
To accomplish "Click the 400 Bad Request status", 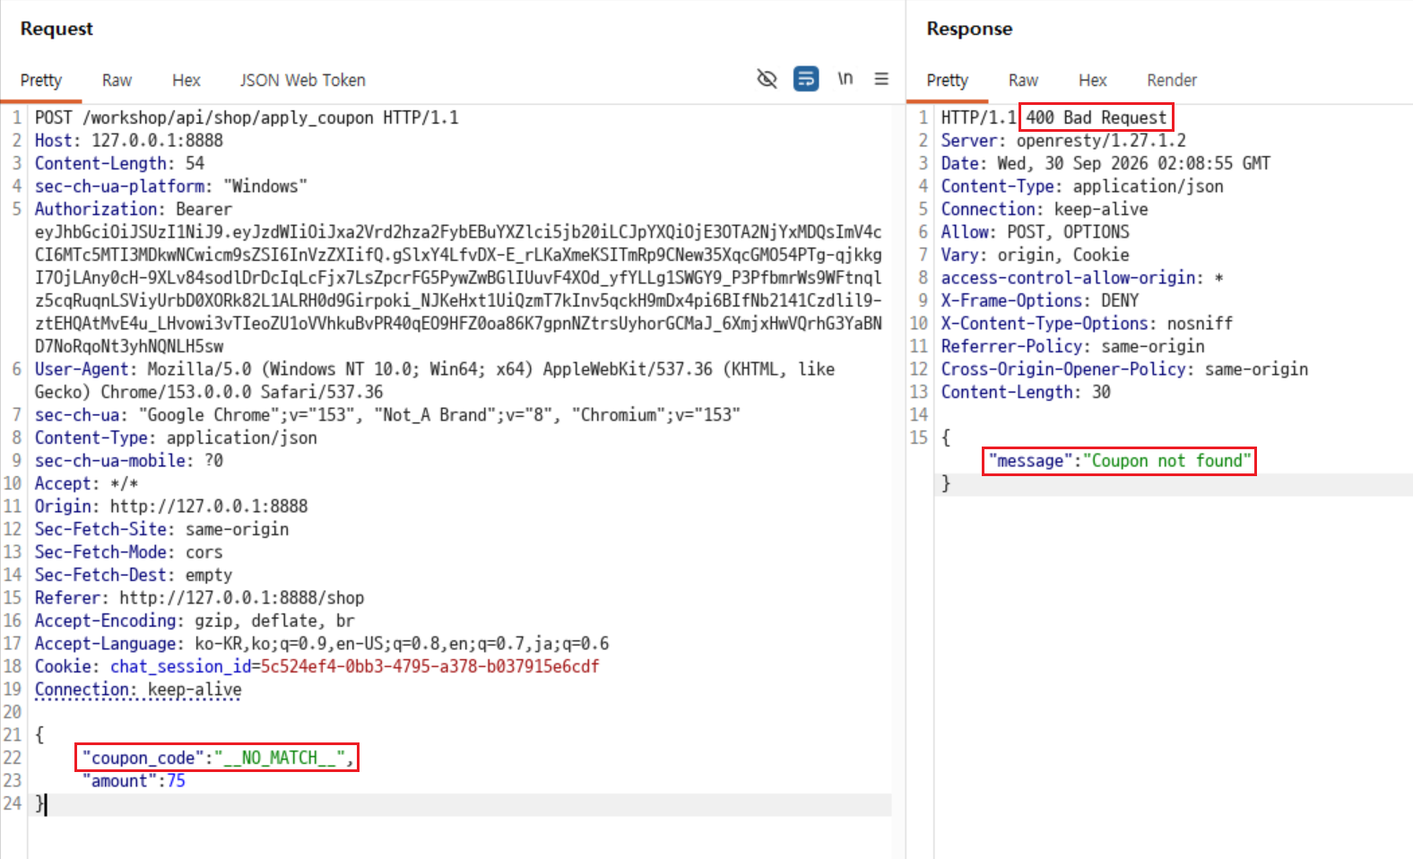I will (x=1097, y=117).
